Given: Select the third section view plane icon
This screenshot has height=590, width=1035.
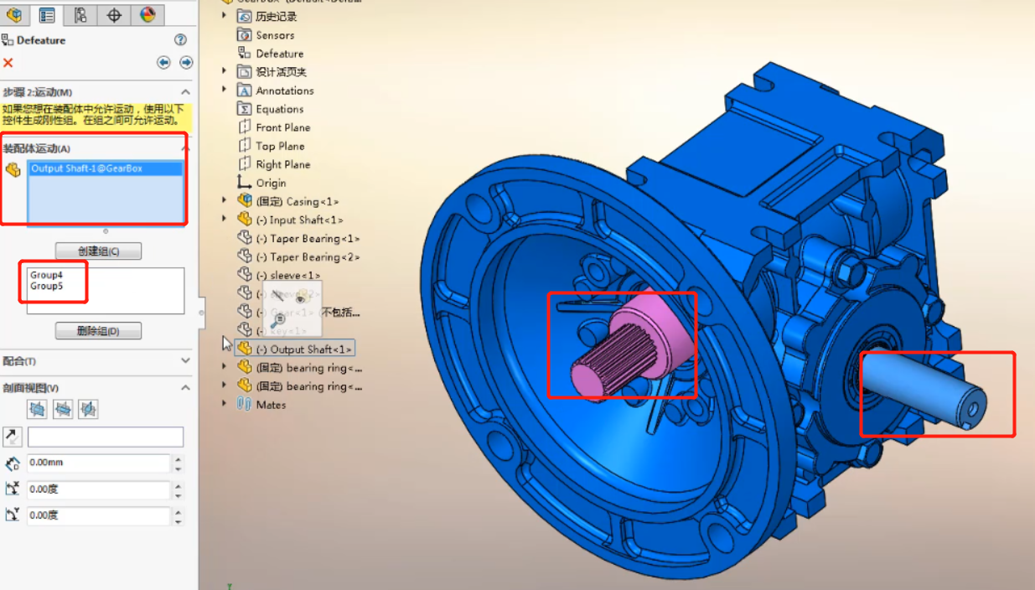Looking at the screenshot, I should click(x=88, y=409).
